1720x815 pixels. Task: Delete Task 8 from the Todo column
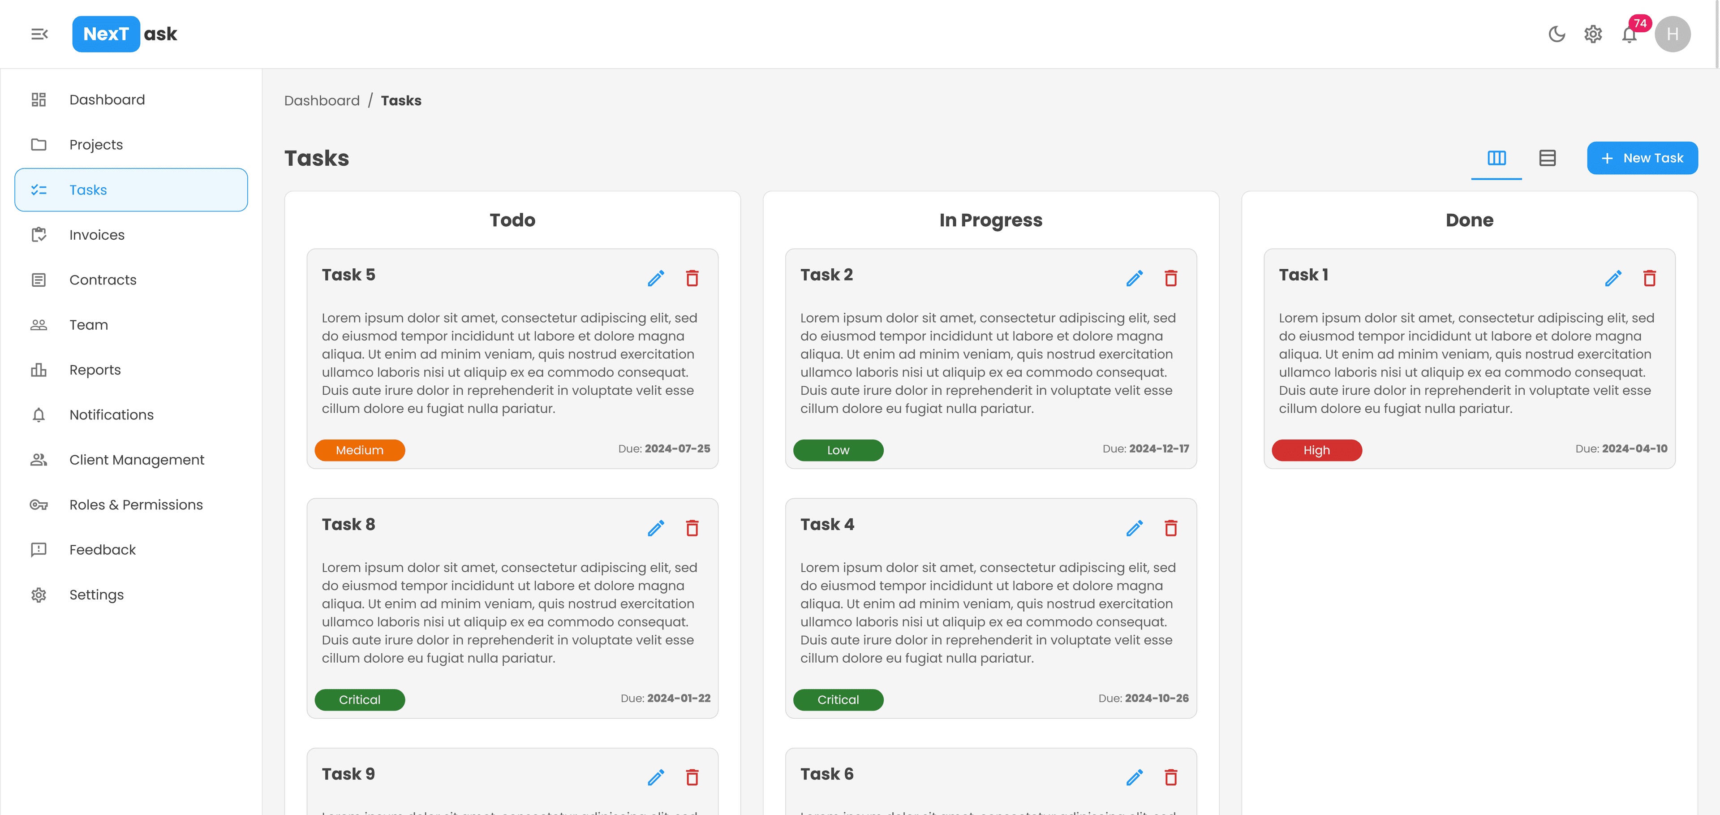[692, 528]
